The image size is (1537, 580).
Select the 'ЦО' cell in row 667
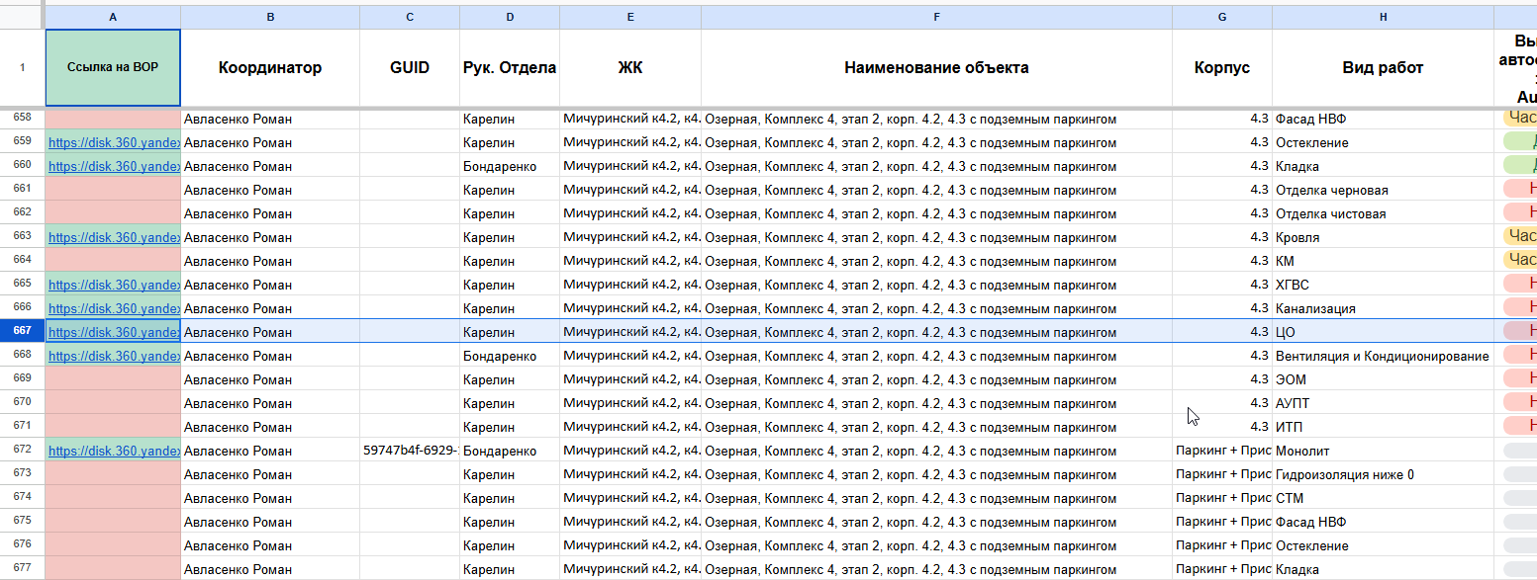tap(1384, 332)
